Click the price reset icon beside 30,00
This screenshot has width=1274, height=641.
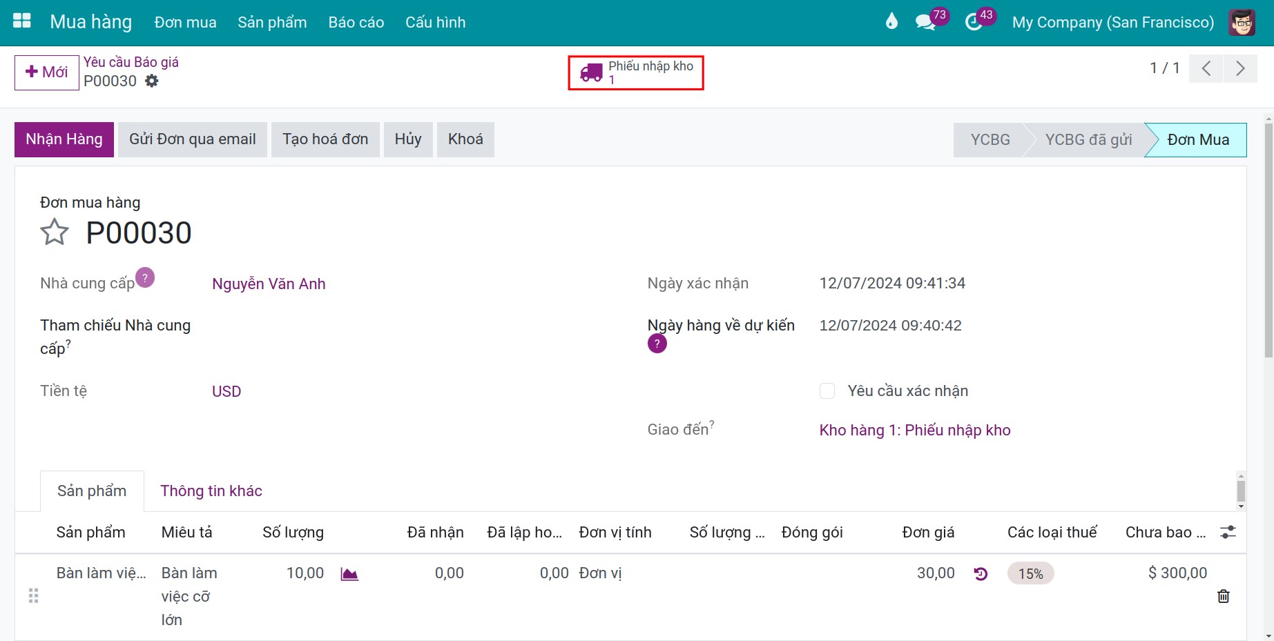click(981, 573)
